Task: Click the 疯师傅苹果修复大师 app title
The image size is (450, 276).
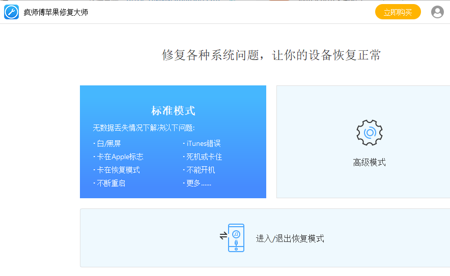Action: [55, 12]
